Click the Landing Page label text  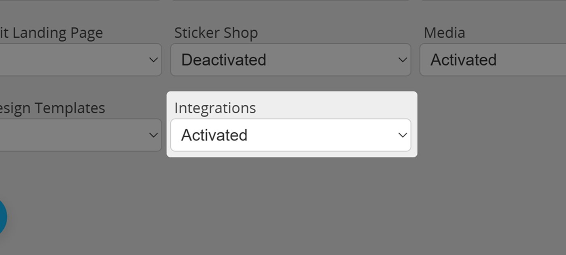[51, 33]
